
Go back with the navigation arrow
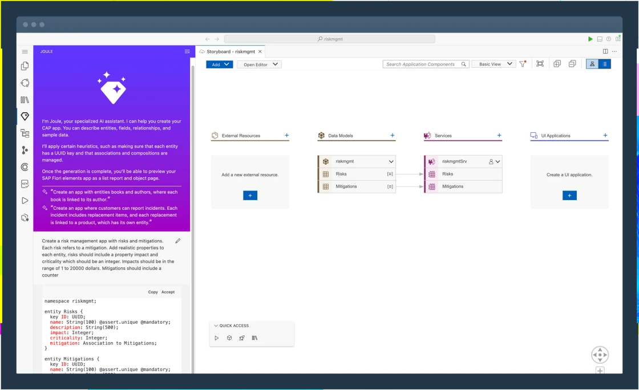click(x=208, y=39)
